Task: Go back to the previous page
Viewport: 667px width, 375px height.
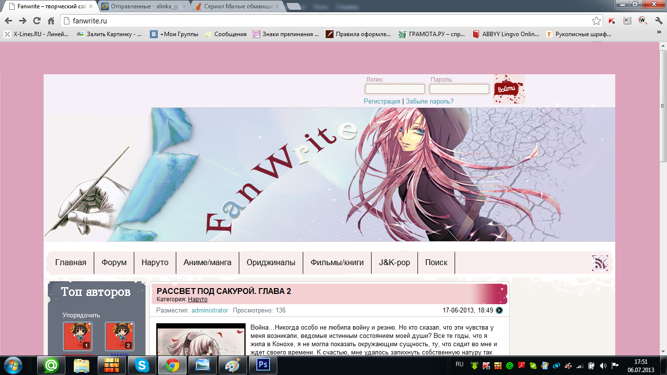Action: pos(8,21)
